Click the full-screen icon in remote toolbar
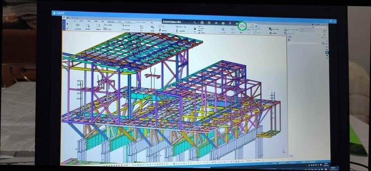The image size is (371, 171). [209, 23]
